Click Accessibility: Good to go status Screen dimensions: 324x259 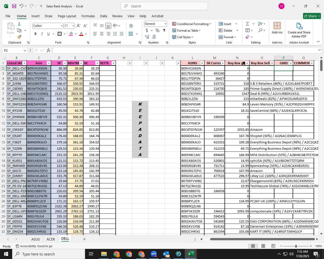pyautogui.click(x=34, y=246)
